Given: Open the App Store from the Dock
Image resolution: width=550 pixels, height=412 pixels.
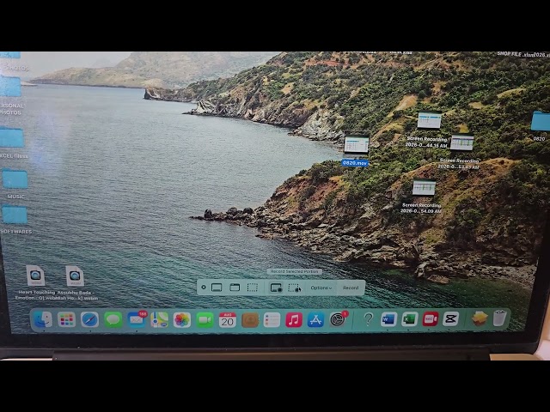Looking at the screenshot, I should pyautogui.click(x=315, y=320).
